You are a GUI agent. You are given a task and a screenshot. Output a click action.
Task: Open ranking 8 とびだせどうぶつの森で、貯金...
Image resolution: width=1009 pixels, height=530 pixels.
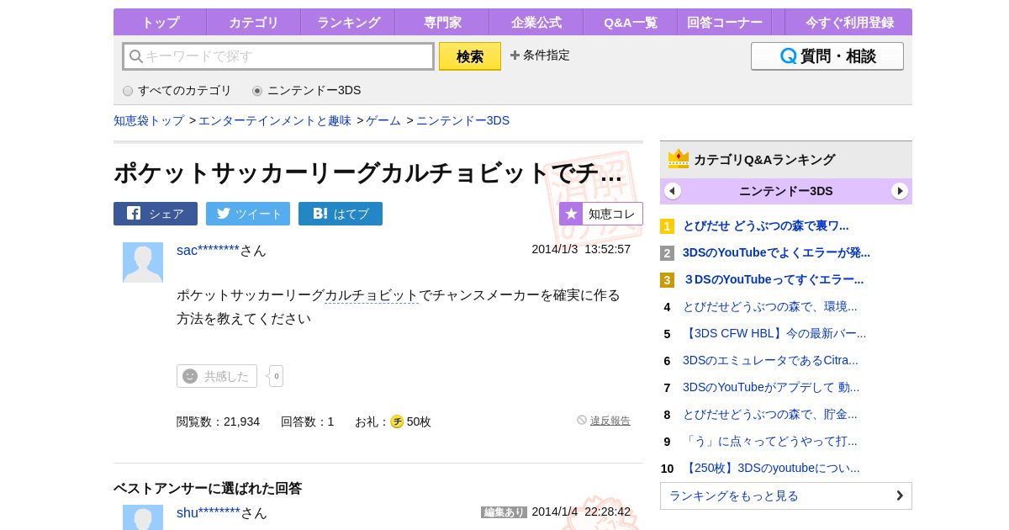tap(769, 414)
